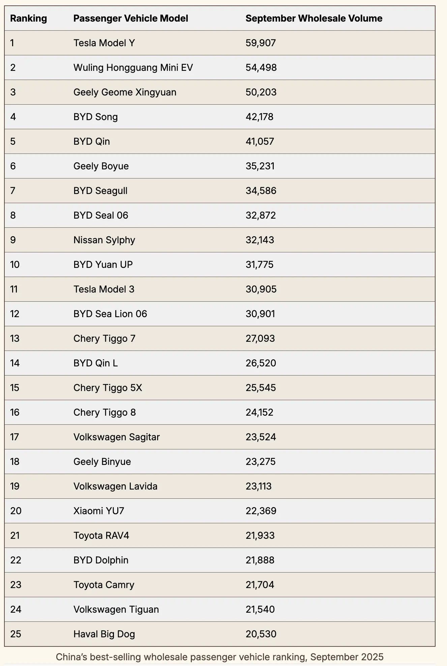Screen dimensions: 447x666
Task: Select the Volkswagen Sagitar cell
Action: 117,437
